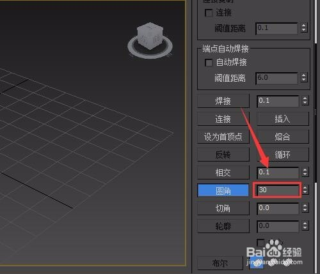The image size is (320, 274).
Task: Click the 相交 button
Action: (223, 172)
